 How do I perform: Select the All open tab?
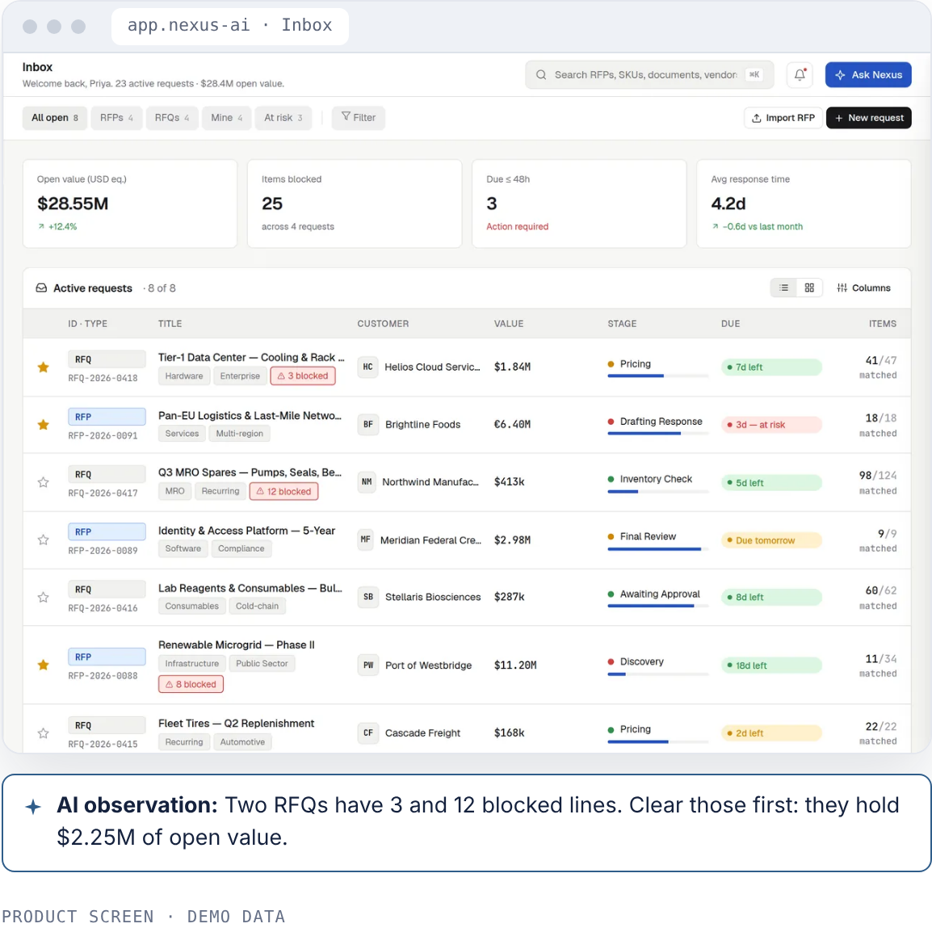point(55,118)
